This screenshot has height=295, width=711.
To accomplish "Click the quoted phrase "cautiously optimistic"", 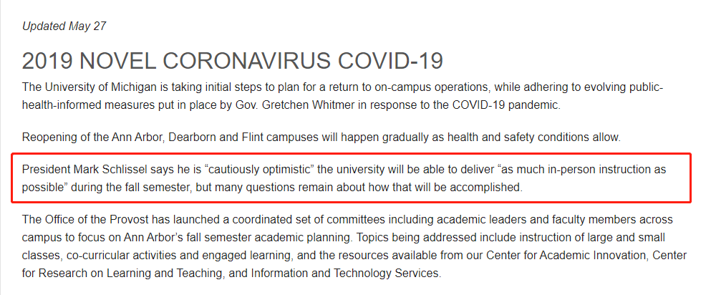I will 260,170.
